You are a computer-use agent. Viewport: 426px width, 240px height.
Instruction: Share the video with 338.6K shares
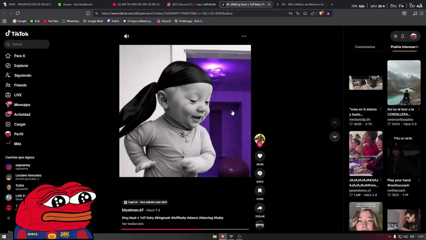260,208
